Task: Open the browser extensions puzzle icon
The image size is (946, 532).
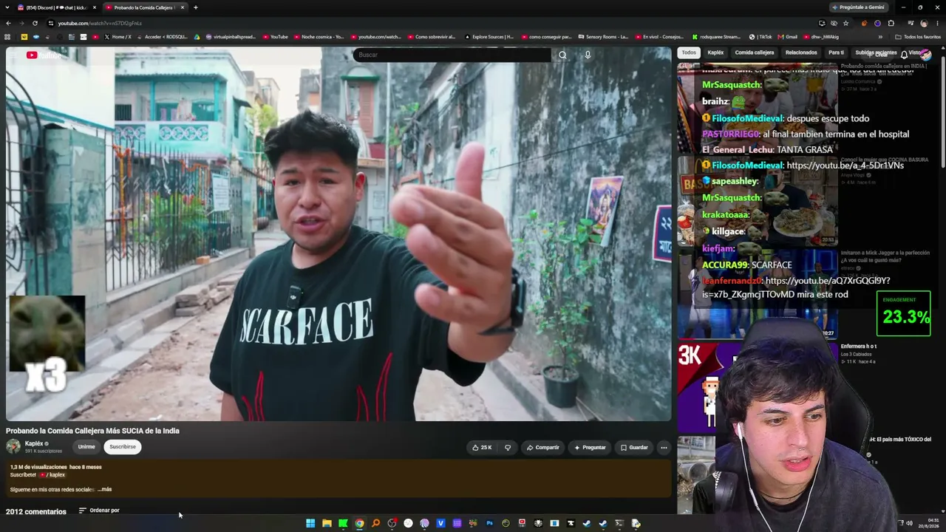Action: coord(891,23)
